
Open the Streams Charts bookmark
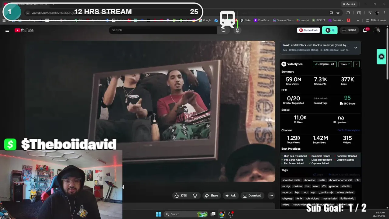(283, 20)
